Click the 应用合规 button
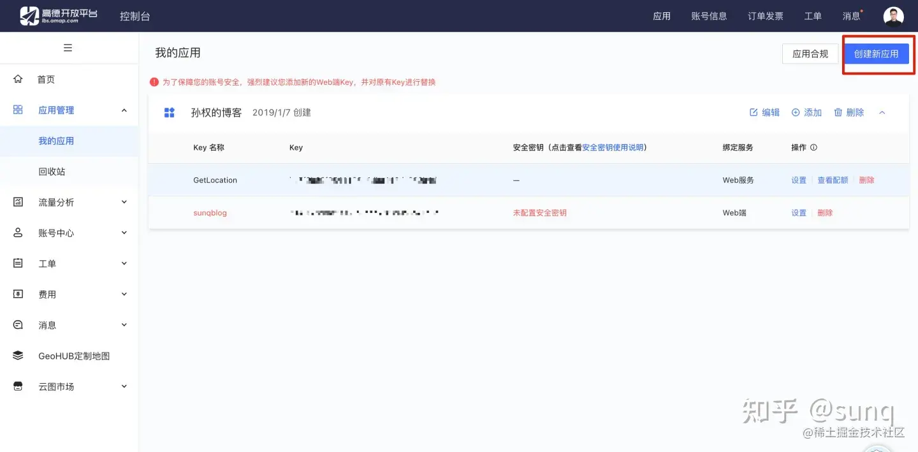This screenshot has width=918, height=452. click(810, 54)
